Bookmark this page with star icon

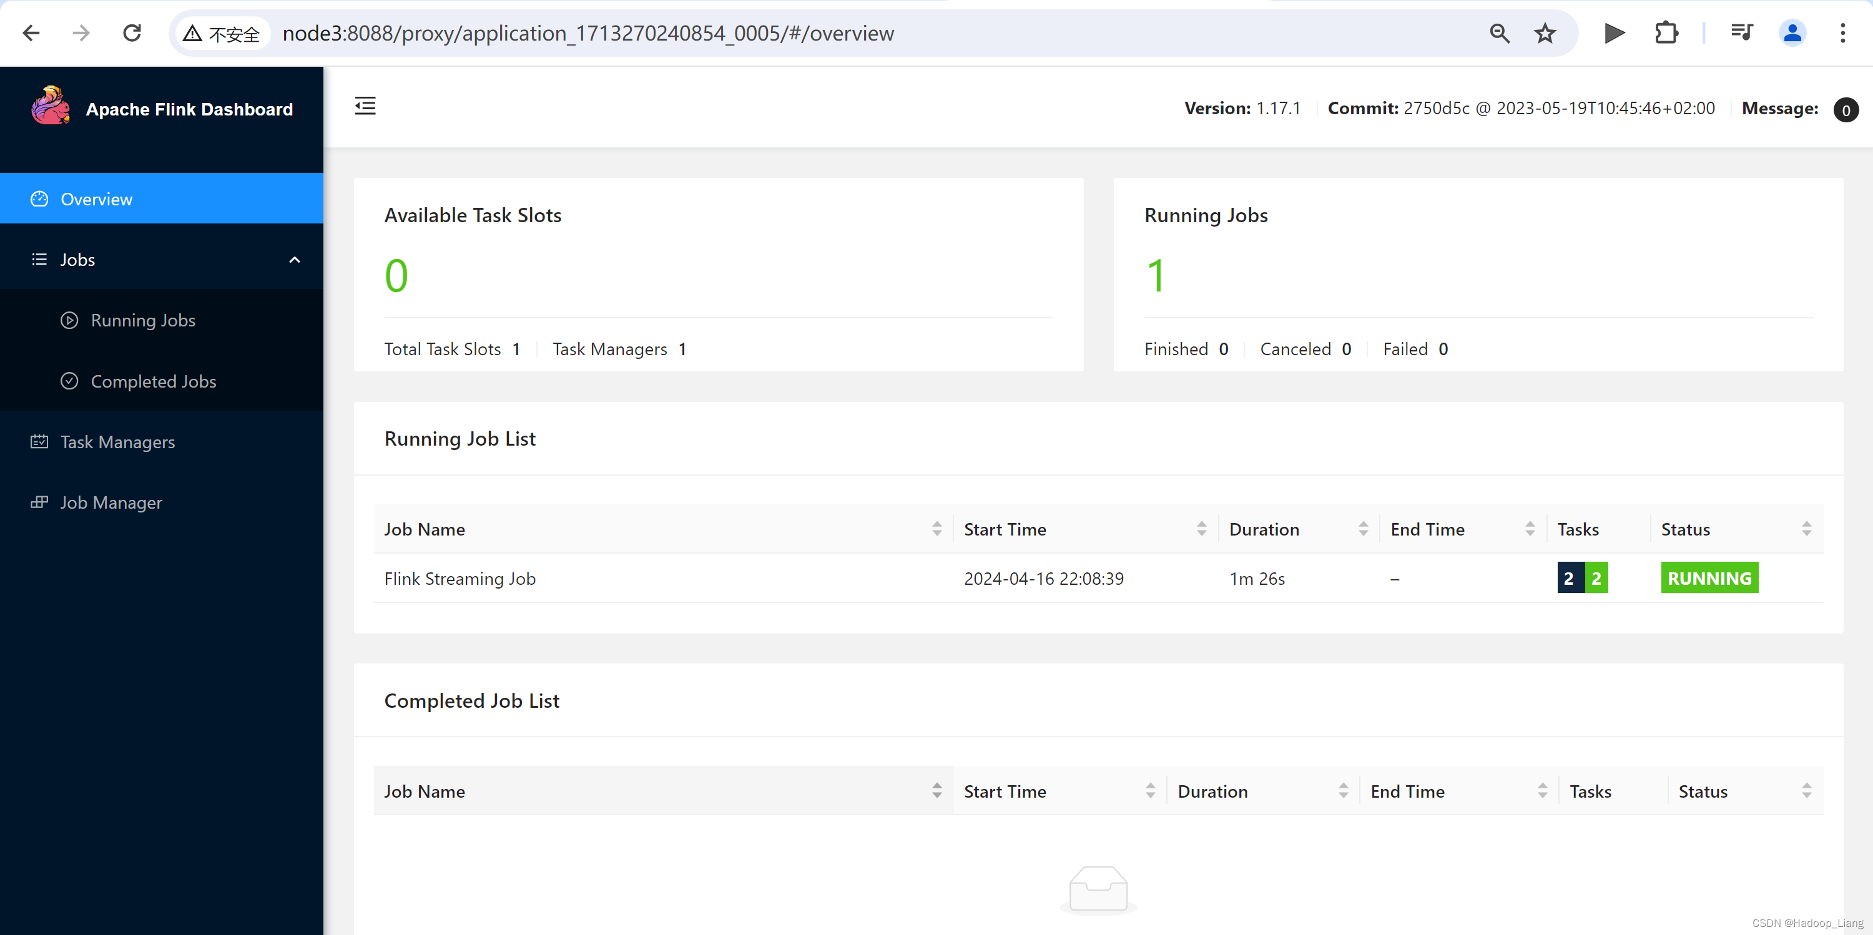[x=1545, y=32]
